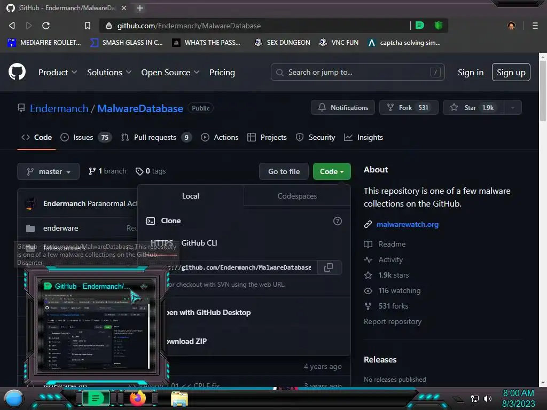Expand the star lists dropdown arrow
This screenshot has height=410, width=547.
(512, 107)
